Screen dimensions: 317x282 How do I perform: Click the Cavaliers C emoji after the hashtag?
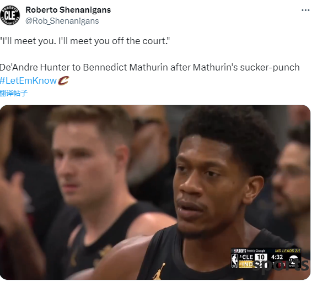tap(63, 80)
